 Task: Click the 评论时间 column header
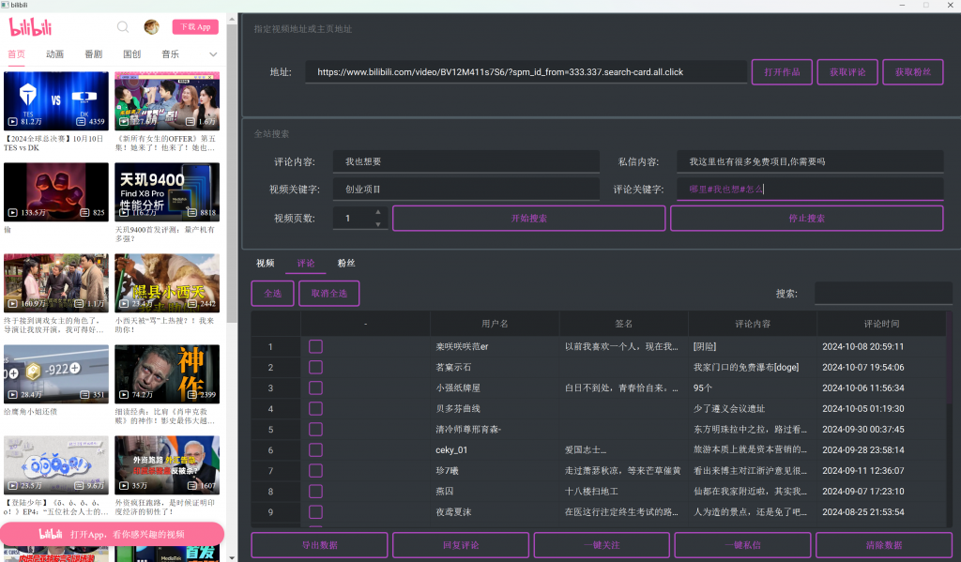[x=881, y=324]
